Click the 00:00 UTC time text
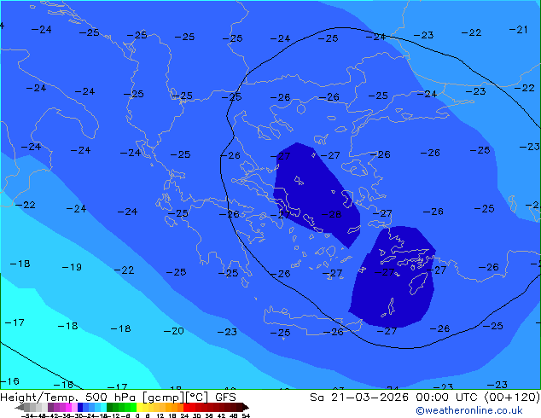 [x=447, y=398]
